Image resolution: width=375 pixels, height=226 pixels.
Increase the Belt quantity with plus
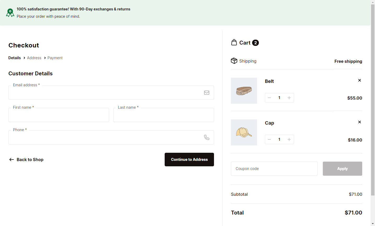point(289,97)
